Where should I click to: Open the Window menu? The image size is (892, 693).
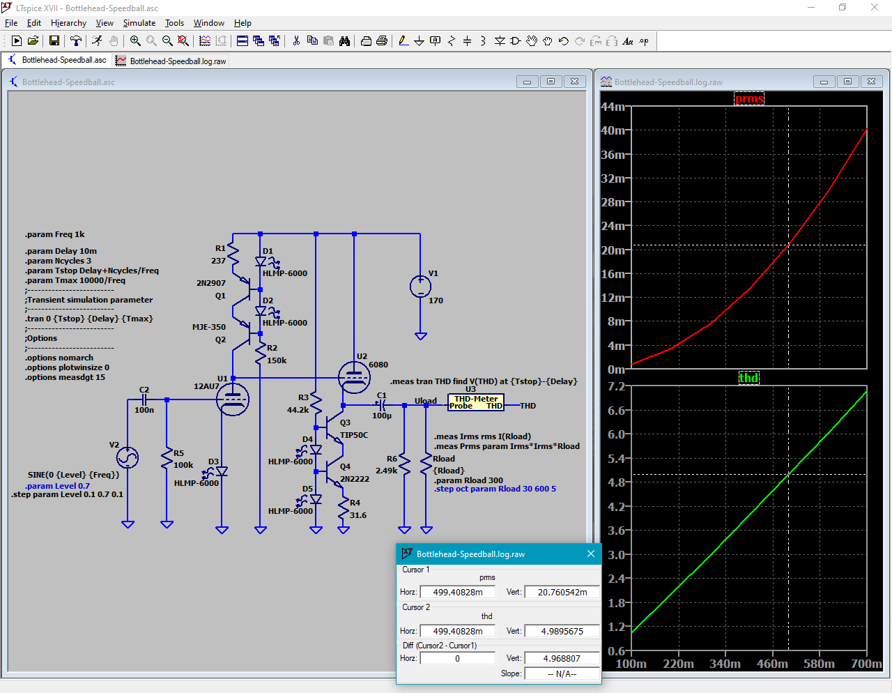tap(209, 23)
